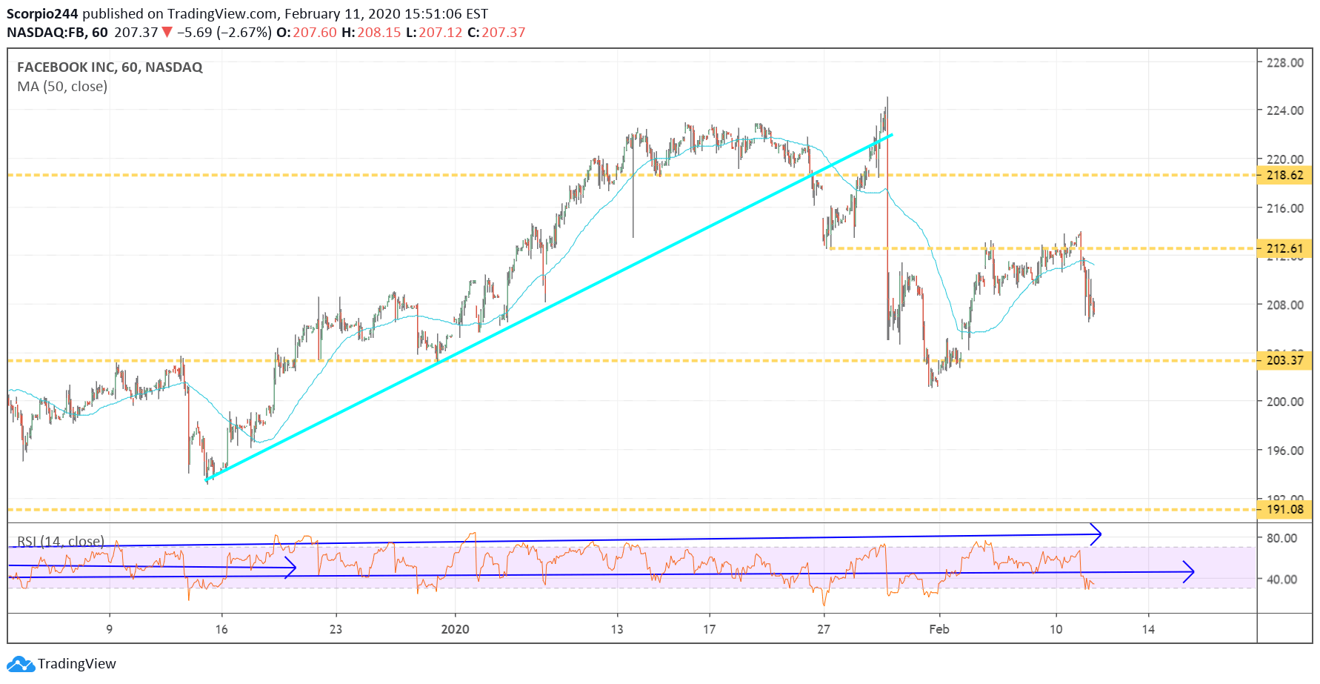
Task: Click the FACEBOOK INC, 60, NASDAQ title
Action: tap(110, 67)
